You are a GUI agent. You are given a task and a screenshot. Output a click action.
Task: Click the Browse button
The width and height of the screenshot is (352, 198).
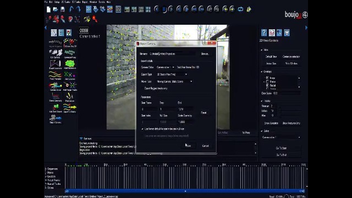(205, 54)
